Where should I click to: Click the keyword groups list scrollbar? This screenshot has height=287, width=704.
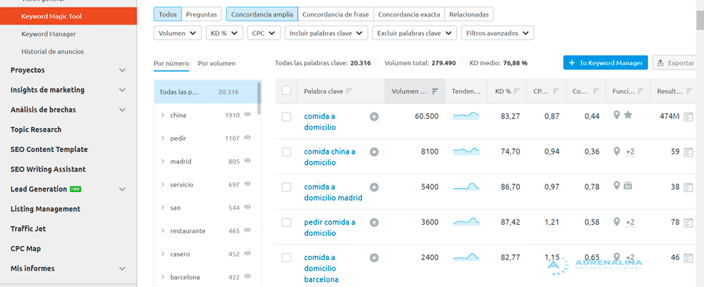tap(259, 98)
